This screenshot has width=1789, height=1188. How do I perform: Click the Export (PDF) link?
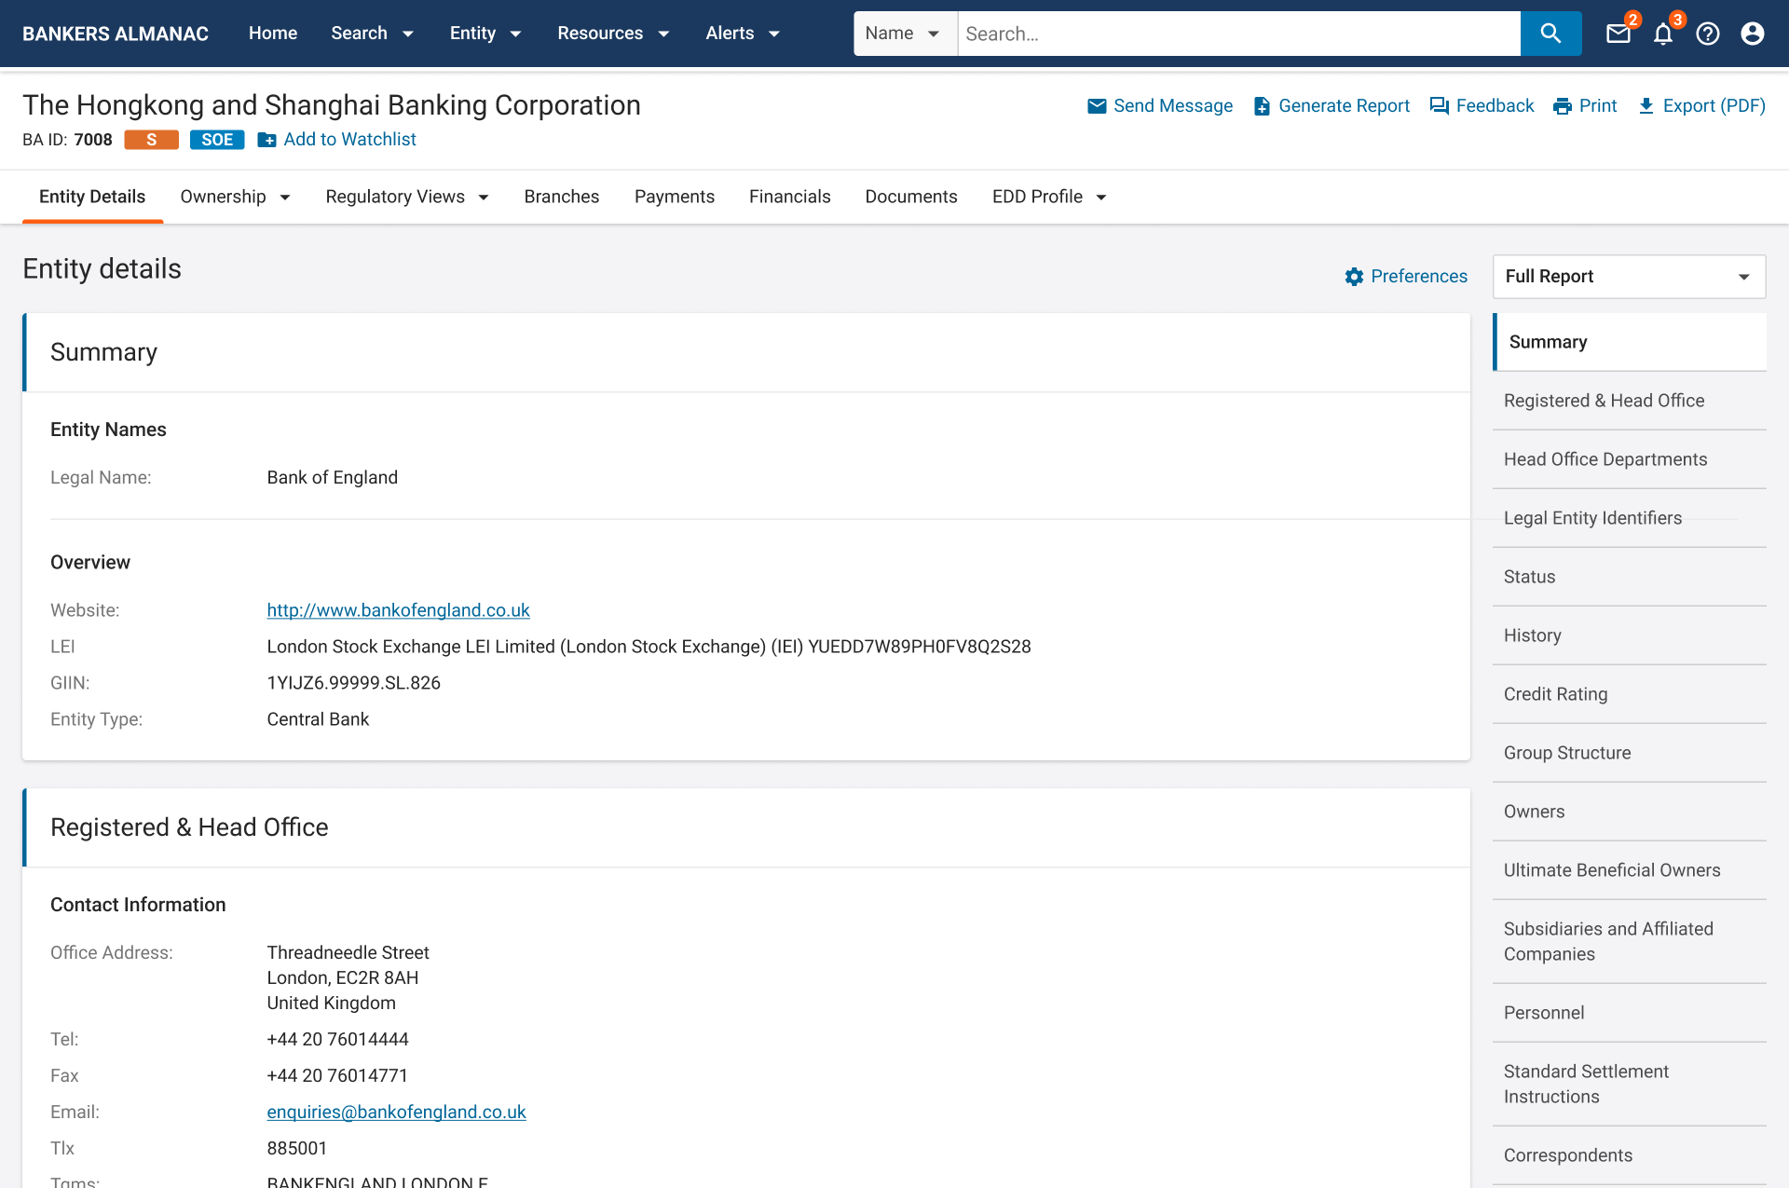point(1714,106)
